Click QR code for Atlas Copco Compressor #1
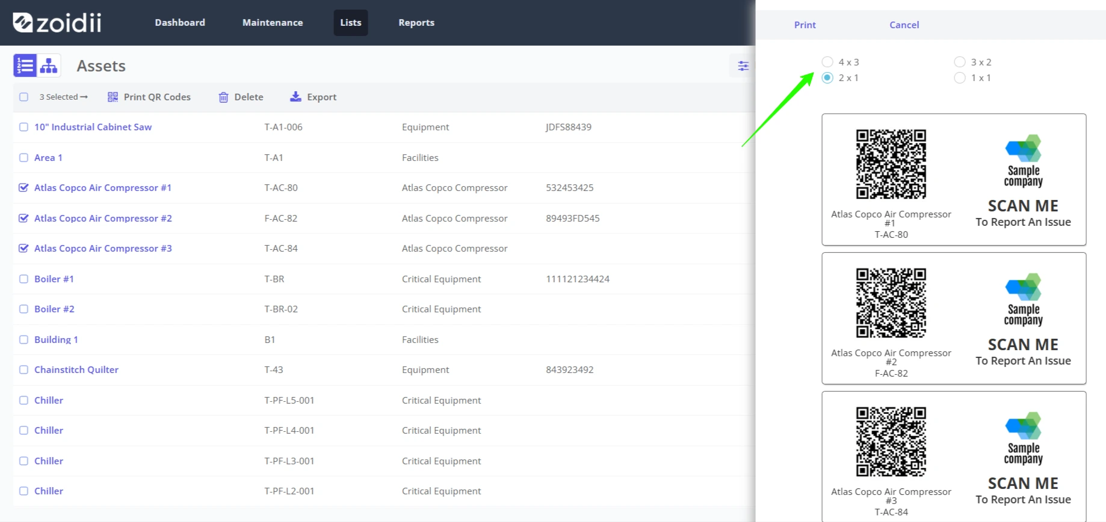1106x522 pixels. click(x=891, y=164)
